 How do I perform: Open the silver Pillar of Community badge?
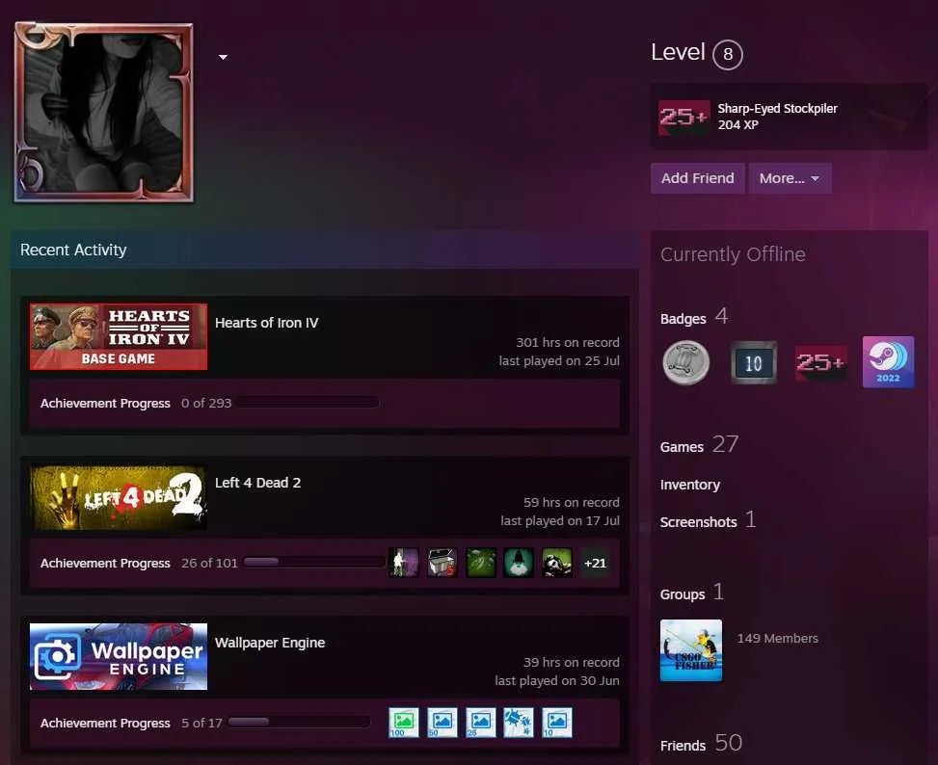click(x=686, y=362)
